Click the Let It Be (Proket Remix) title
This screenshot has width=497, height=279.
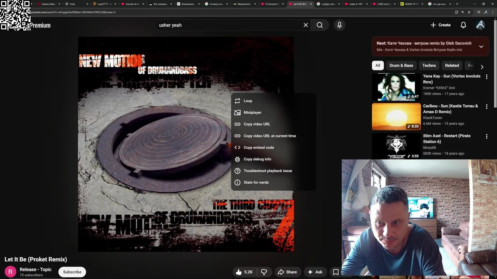36,259
